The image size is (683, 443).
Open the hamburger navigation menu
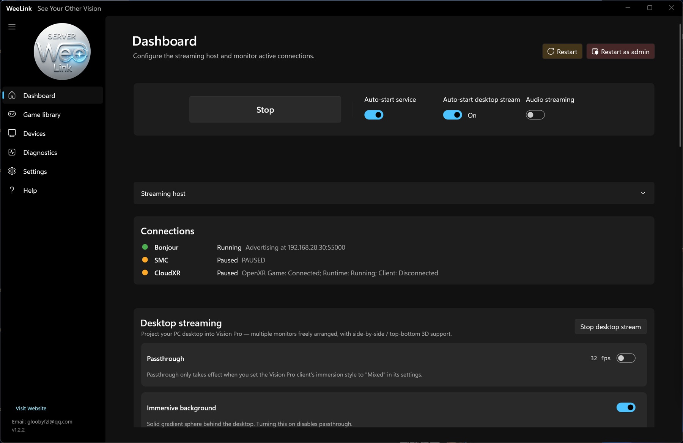12,27
